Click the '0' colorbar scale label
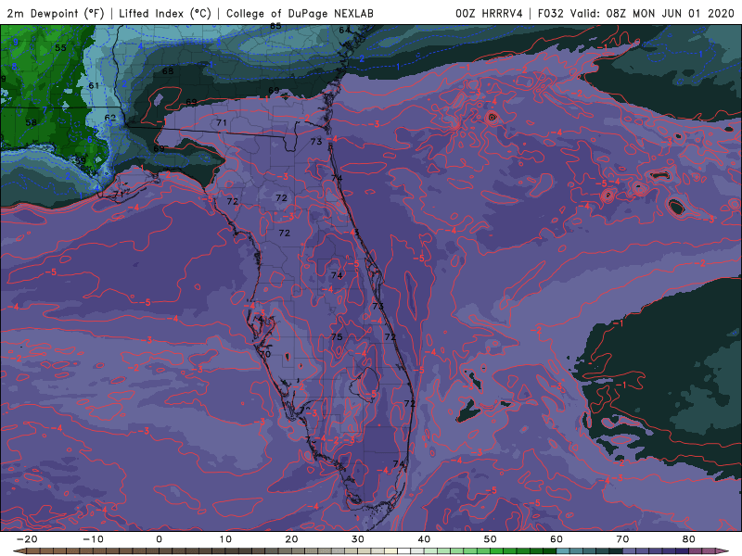The width and height of the screenshot is (742, 556). pyautogui.click(x=159, y=539)
